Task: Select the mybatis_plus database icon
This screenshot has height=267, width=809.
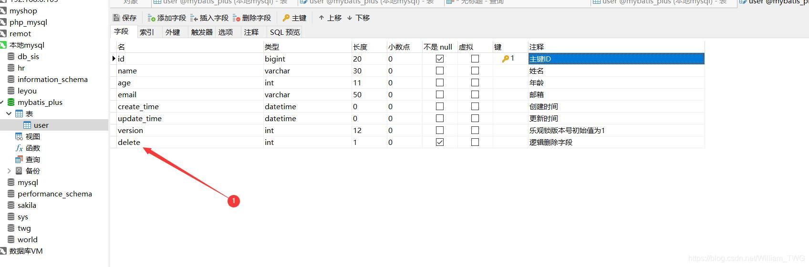Action: coord(11,102)
